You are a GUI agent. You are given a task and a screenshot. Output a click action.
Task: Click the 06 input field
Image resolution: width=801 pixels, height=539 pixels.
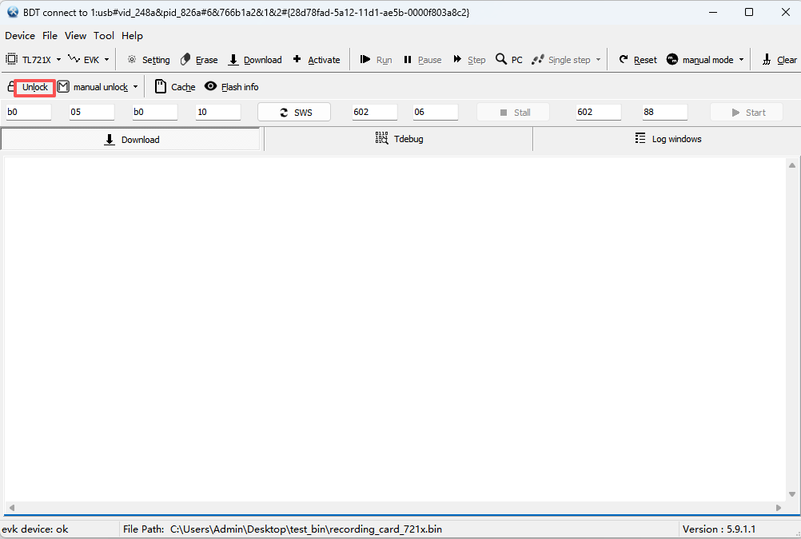pyautogui.click(x=436, y=112)
